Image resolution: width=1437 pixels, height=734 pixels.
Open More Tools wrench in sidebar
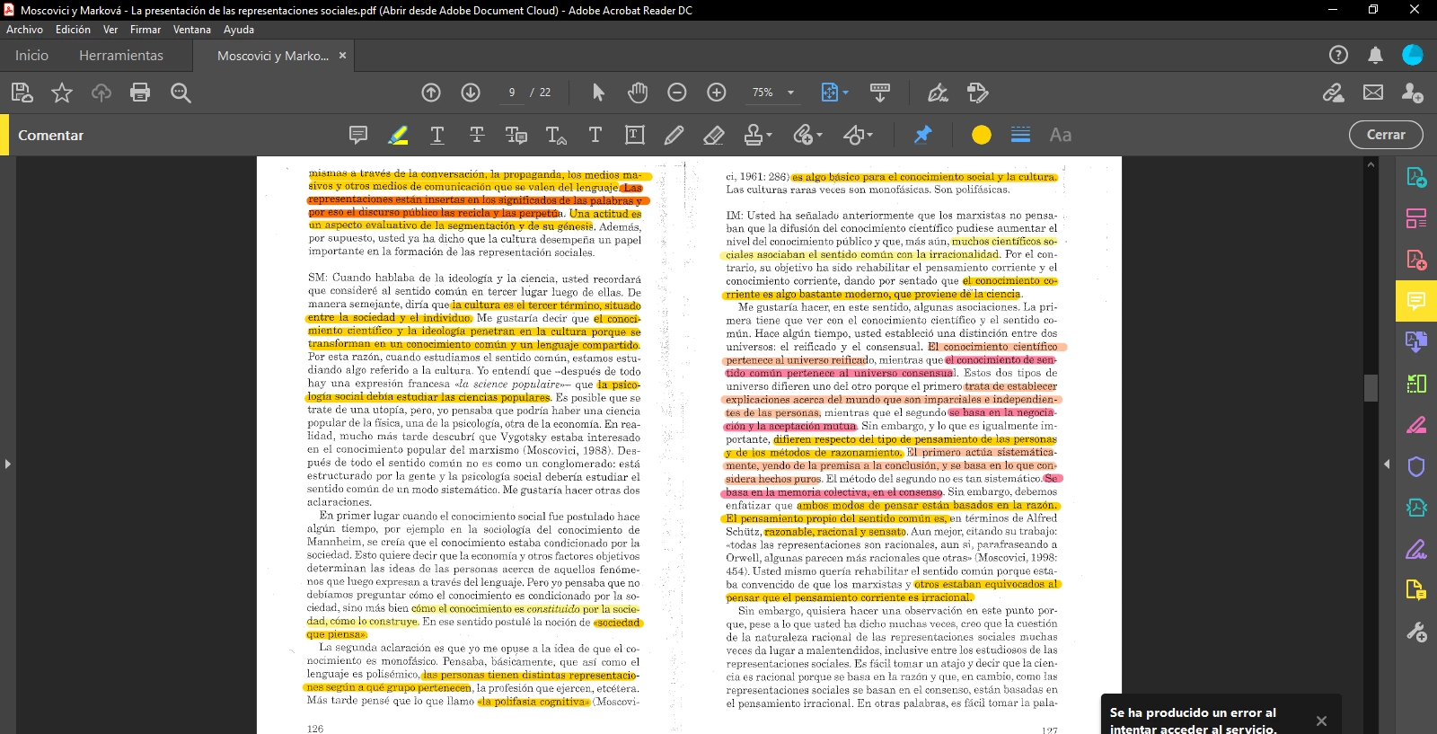click(1416, 632)
